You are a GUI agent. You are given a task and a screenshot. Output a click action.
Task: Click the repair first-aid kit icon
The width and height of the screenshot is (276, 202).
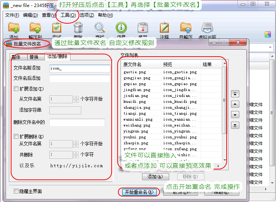pyautogui.click(x=143, y=27)
